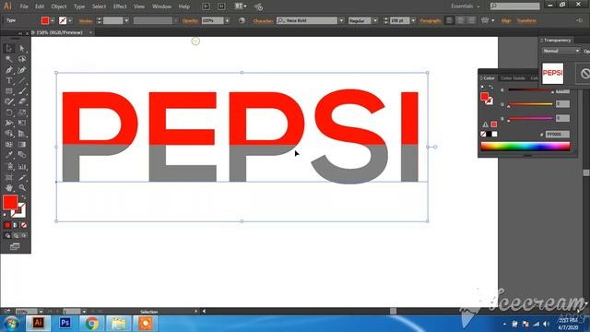Select the Magic Wand tool
The height and width of the screenshot is (332, 590).
(x=9, y=59)
